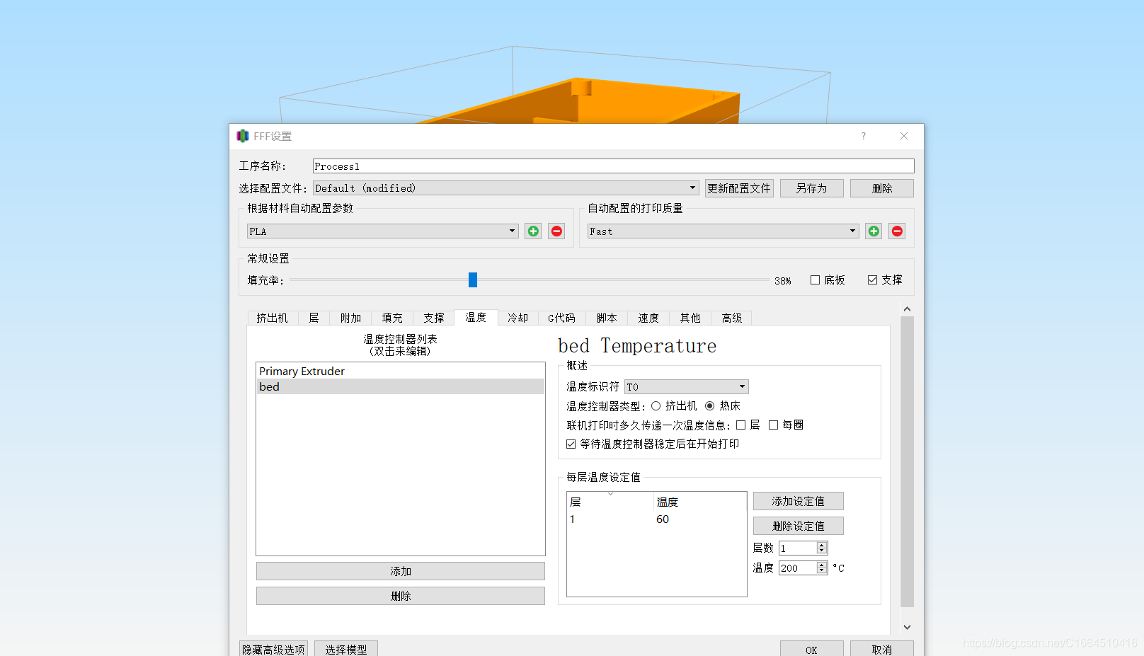The width and height of the screenshot is (1144, 656).
Task: Click the 层 column header in setpoint table
Action: pyautogui.click(x=610, y=502)
